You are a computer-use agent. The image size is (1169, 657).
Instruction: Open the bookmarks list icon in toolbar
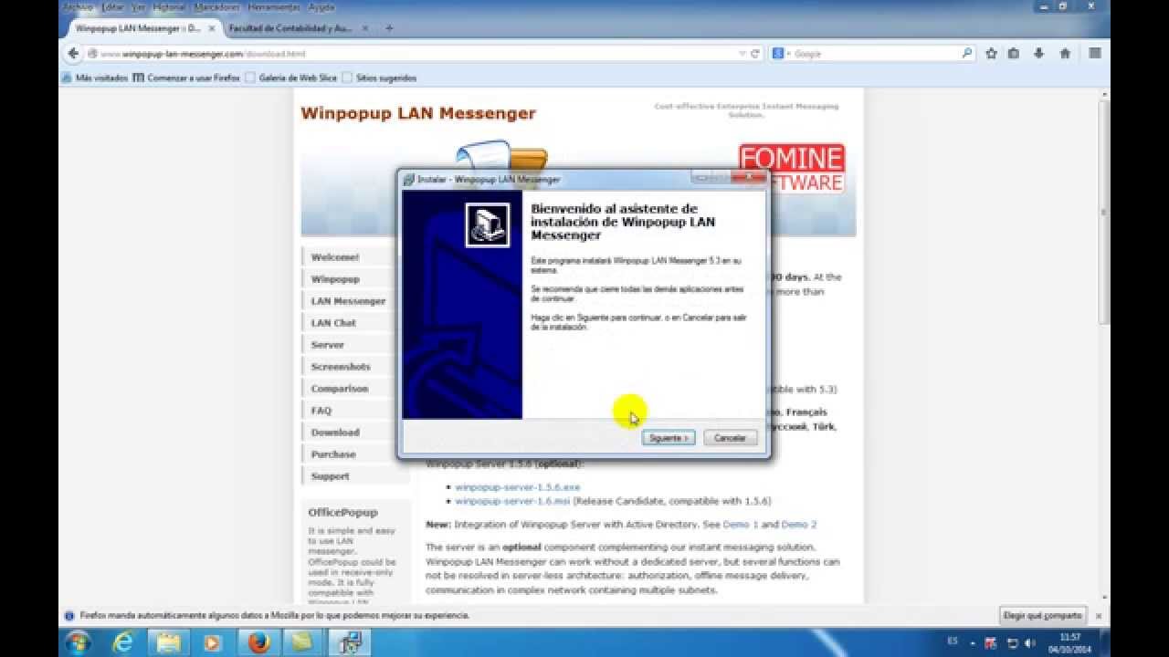(x=1014, y=54)
